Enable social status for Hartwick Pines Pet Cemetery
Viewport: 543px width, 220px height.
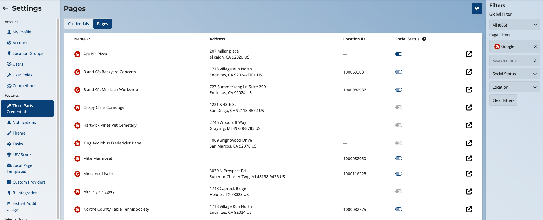pos(398,125)
